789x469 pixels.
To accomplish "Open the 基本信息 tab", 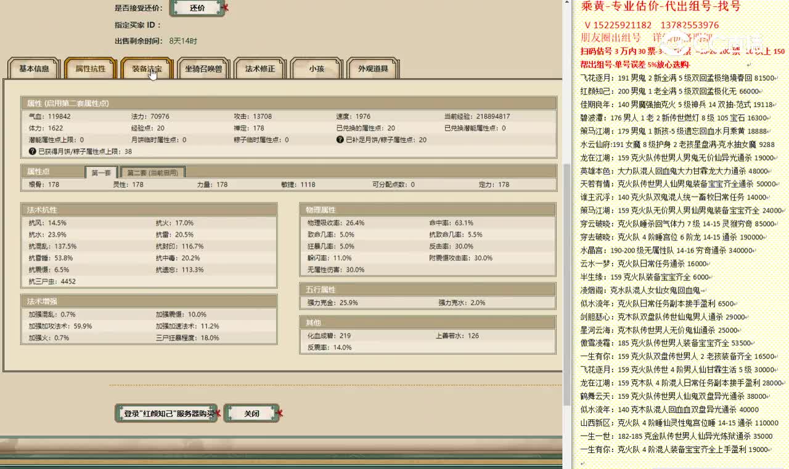I will coord(34,69).
